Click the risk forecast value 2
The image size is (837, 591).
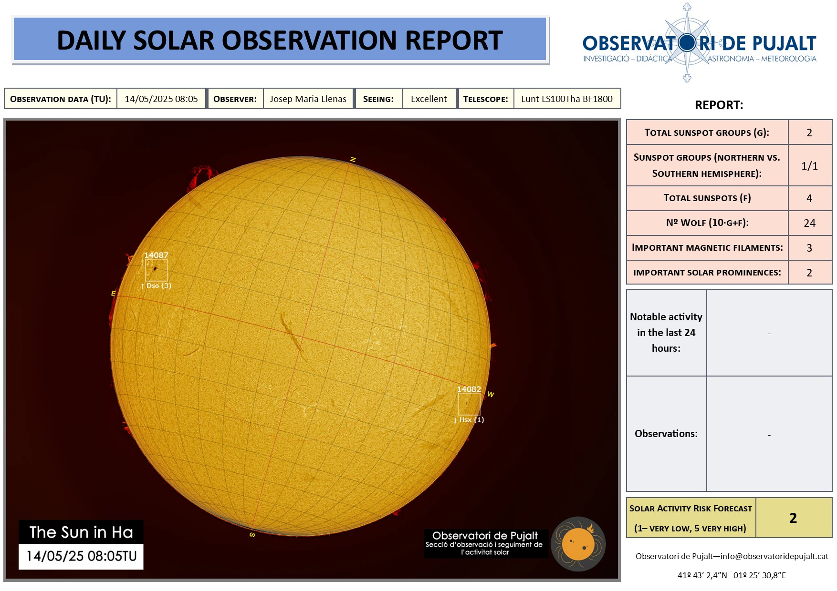(794, 518)
